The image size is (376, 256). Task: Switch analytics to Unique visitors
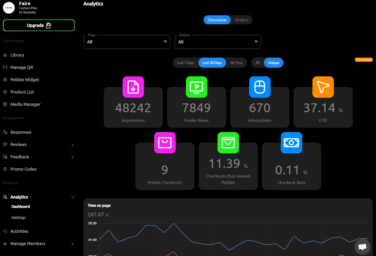coord(274,63)
